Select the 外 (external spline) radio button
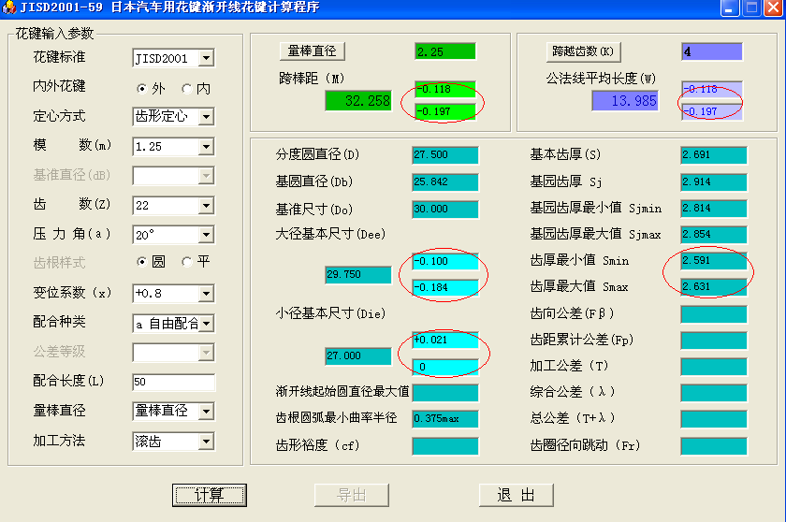Screen dimensions: 786x522 pyautogui.click(x=142, y=89)
